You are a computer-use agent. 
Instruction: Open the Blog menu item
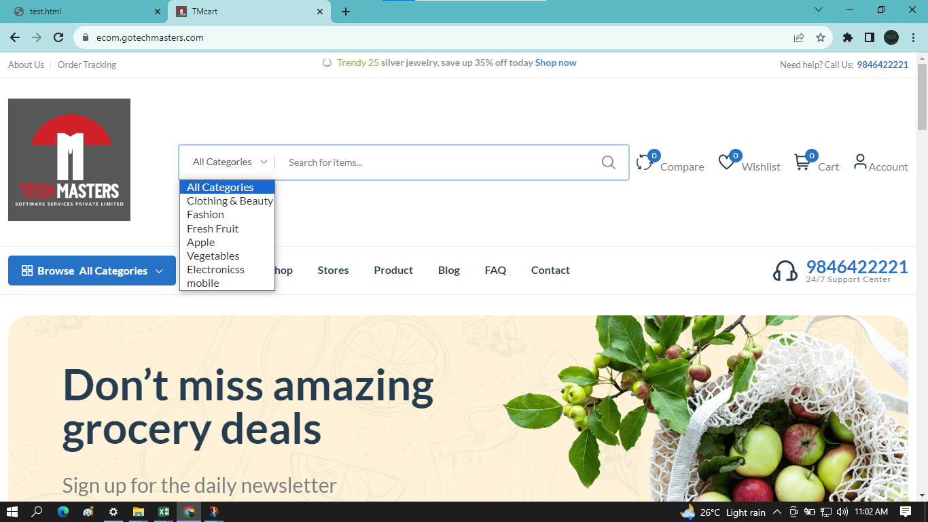tap(448, 271)
